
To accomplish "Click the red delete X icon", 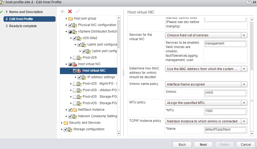I will [x=70, y=11].
